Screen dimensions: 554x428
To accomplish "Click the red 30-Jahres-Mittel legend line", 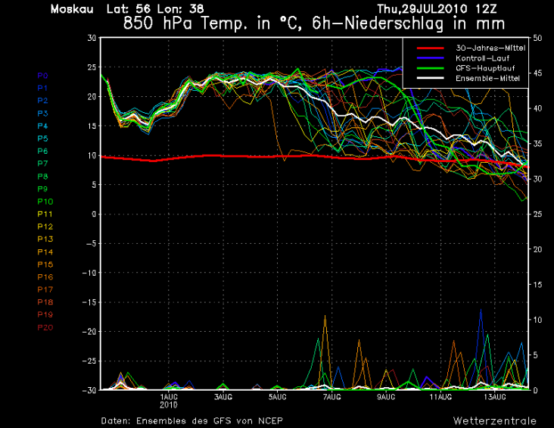I will pyautogui.click(x=431, y=48).
